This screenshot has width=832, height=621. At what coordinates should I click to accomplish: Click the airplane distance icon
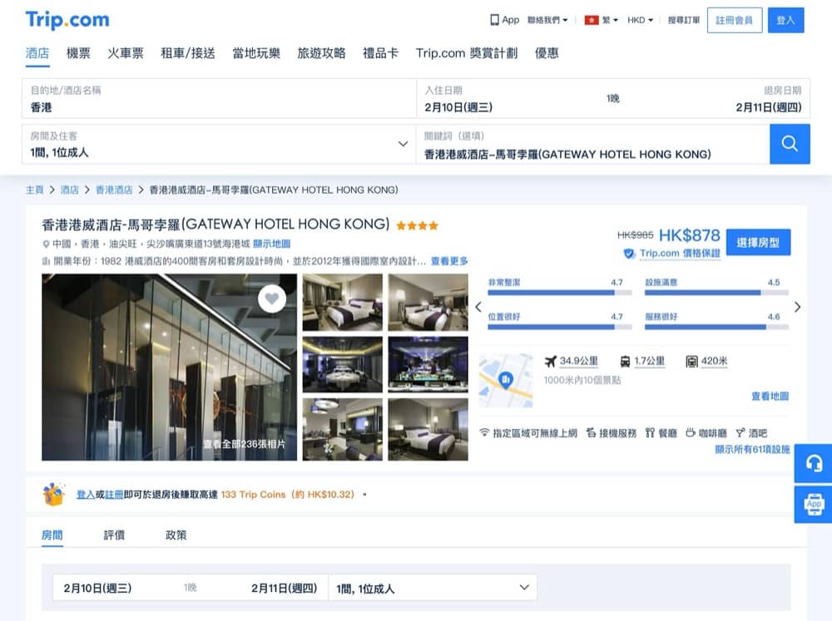point(550,362)
